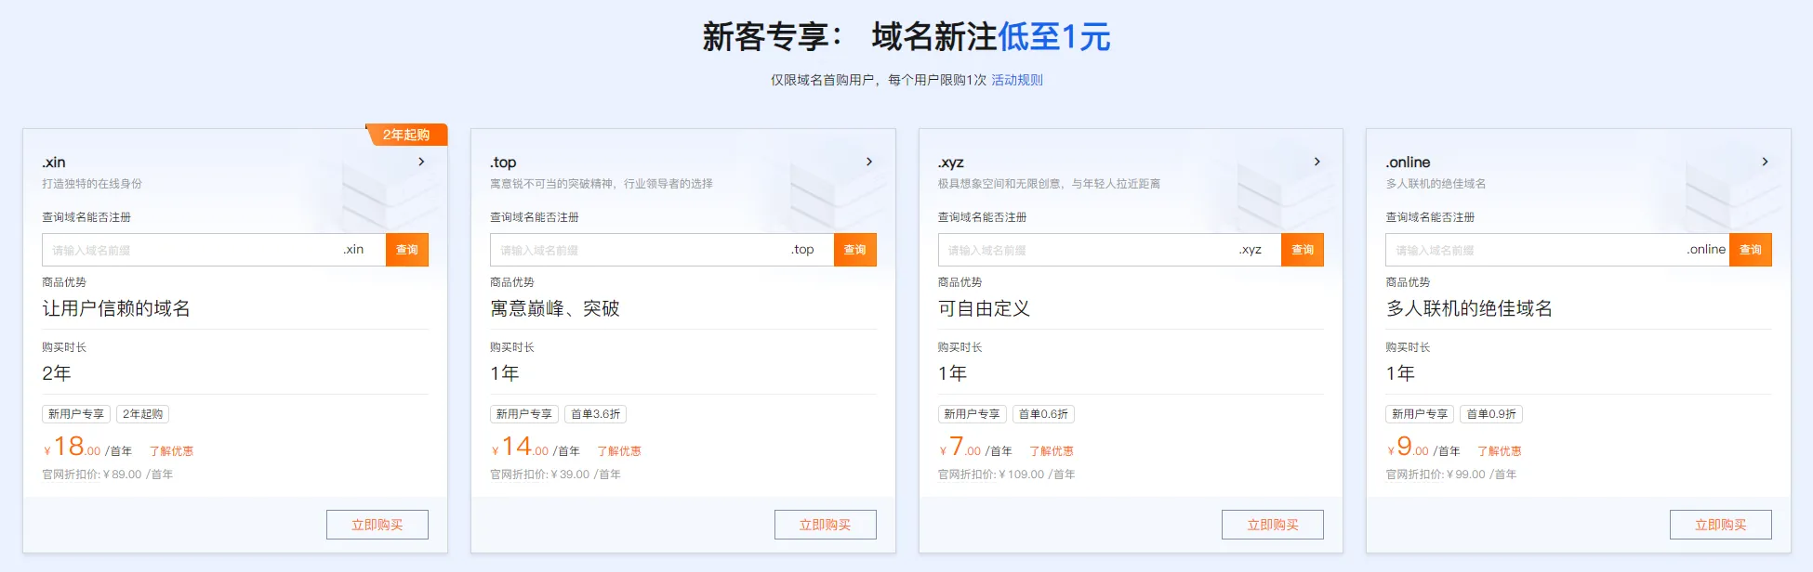The height and width of the screenshot is (572, 1813).
Task: Focus the .xin domain prefix input
Action: coord(214,250)
